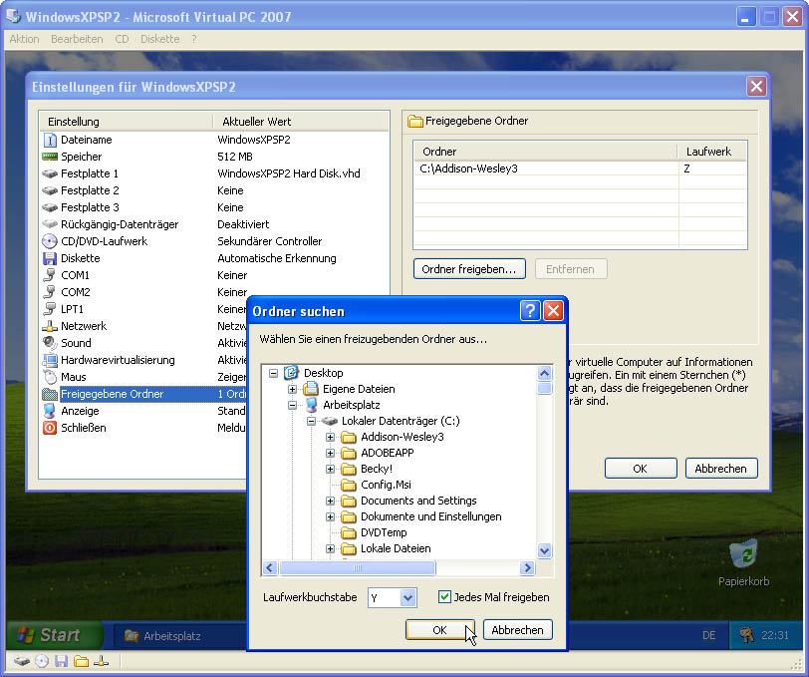Image resolution: width=809 pixels, height=677 pixels.
Task: Click the folder tree scroll left arrow
Action: (270, 568)
